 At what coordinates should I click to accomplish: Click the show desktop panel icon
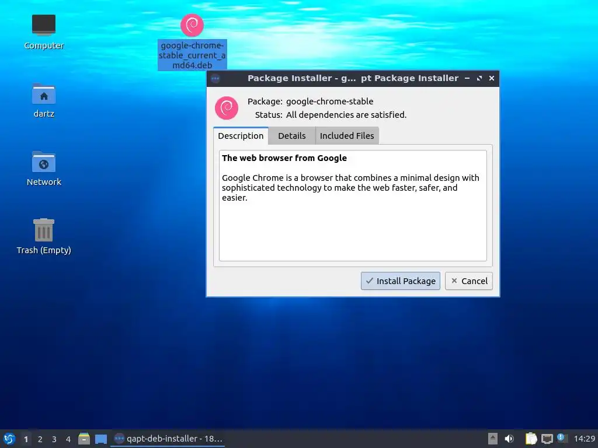coord(101,439)
